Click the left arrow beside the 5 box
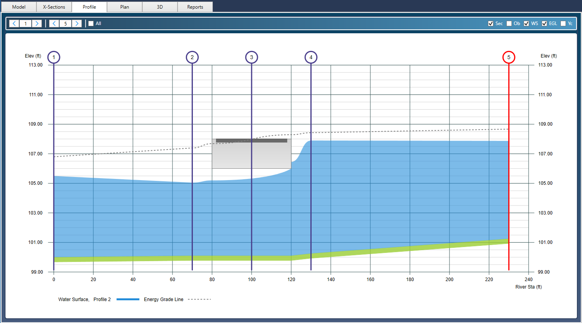Screen dimensions: 582x323 (x=54, y=23)
